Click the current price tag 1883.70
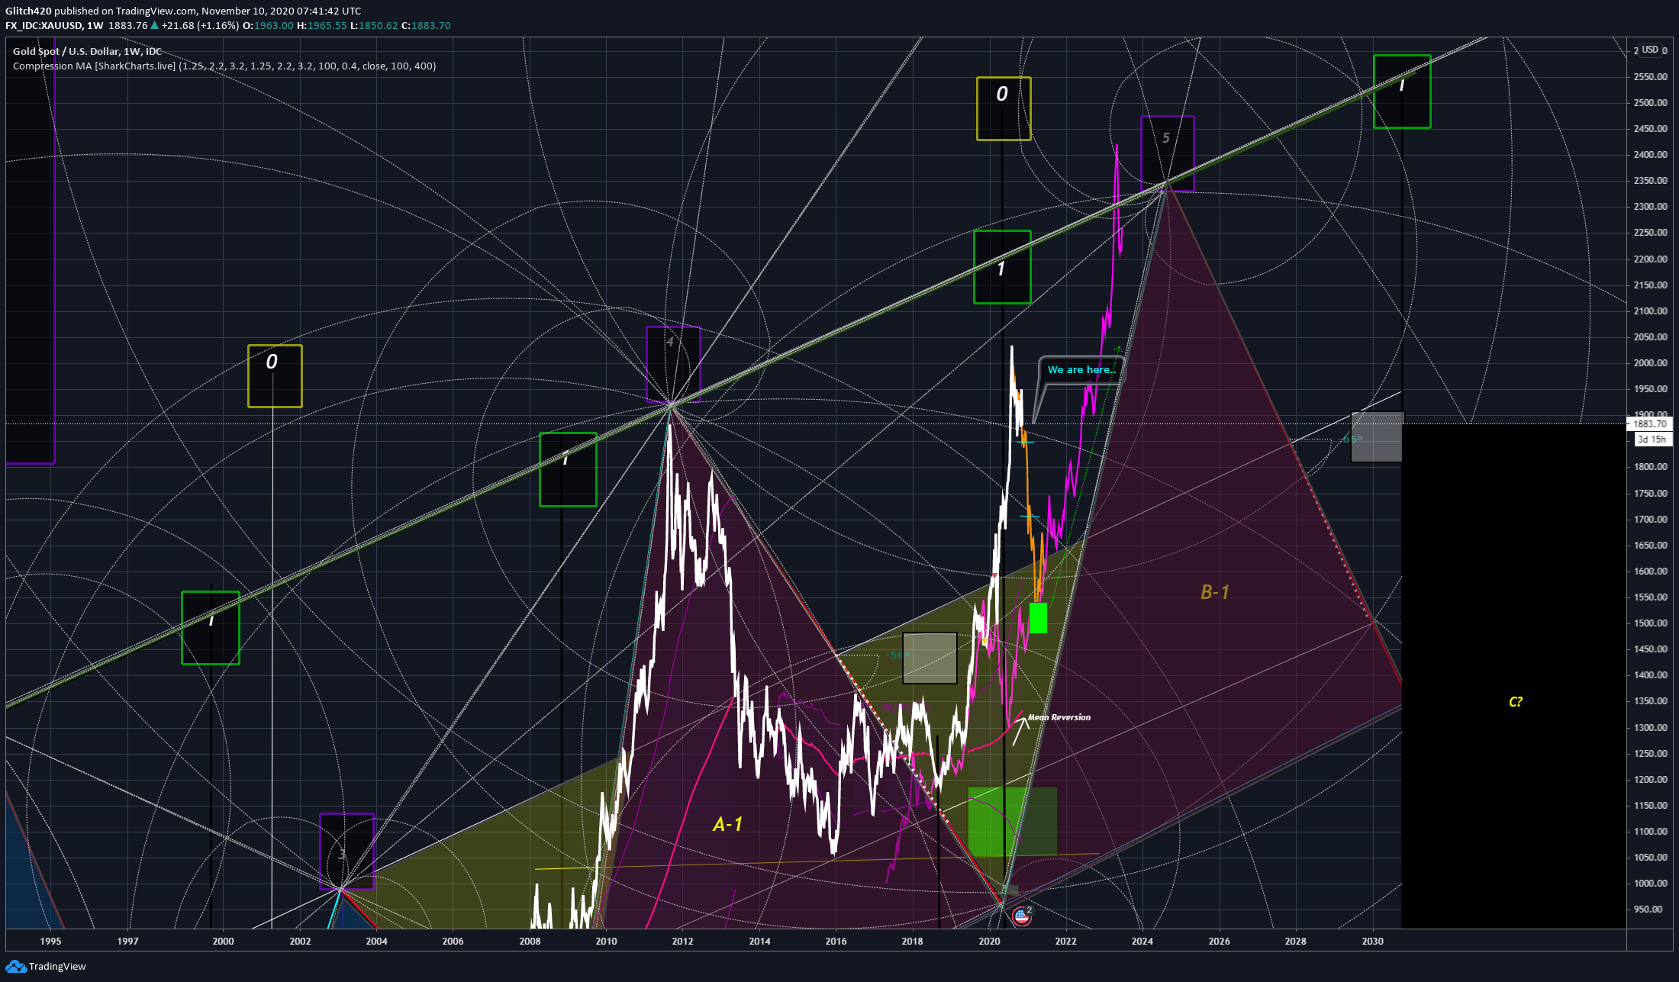The width and height of the screenshot is (1679, 982). point(1650,424)
